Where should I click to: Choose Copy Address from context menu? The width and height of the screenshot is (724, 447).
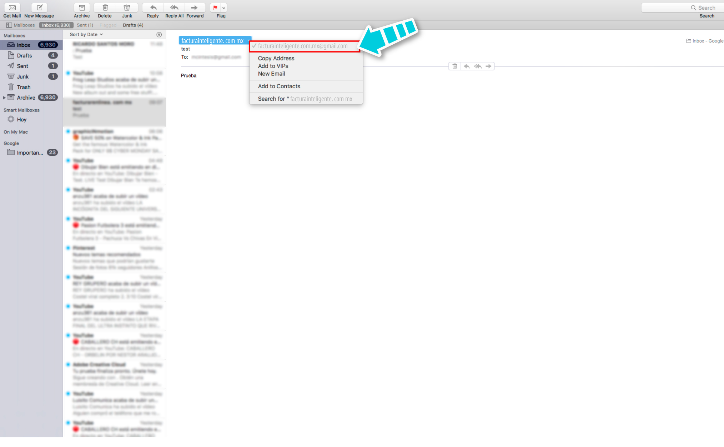click(276, 58)
